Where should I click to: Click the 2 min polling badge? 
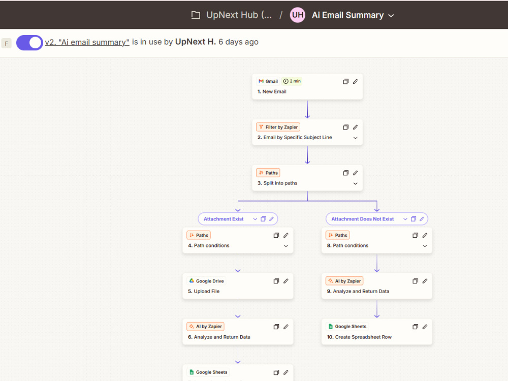point(292,81)
